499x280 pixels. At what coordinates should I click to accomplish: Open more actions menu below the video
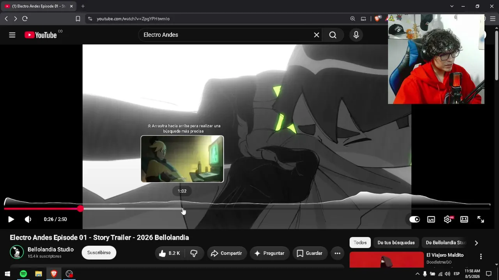coord(338,253)
